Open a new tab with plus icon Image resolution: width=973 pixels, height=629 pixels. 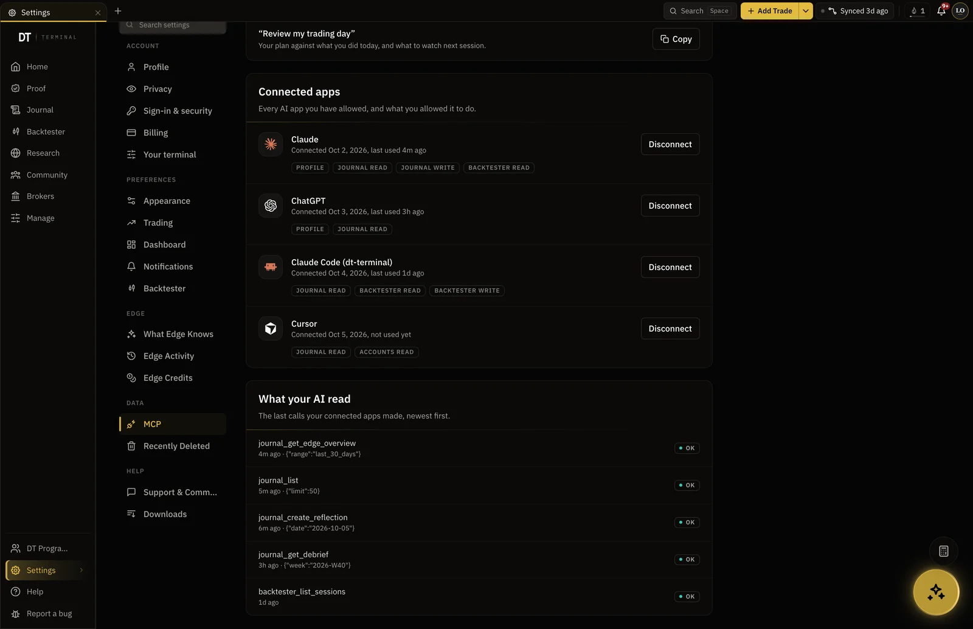(x=118, y=11)
